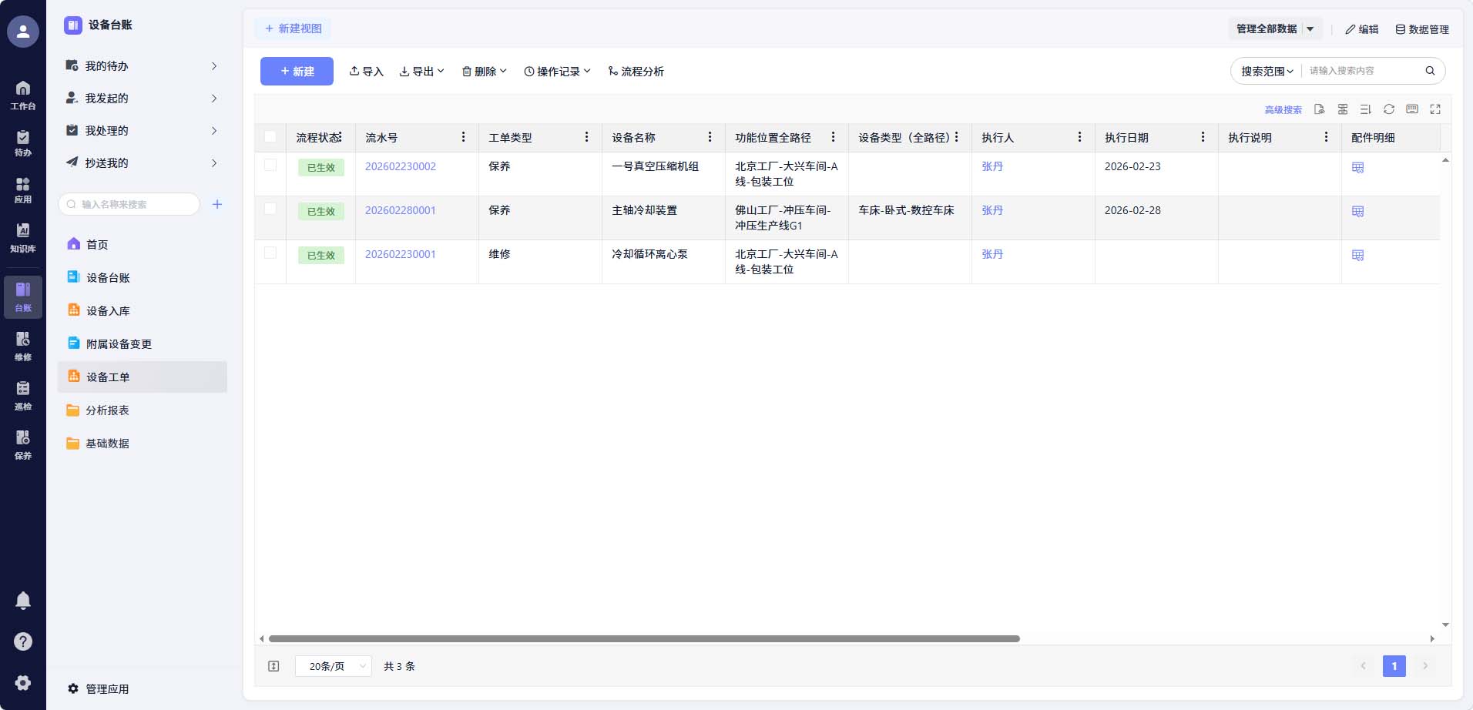Open 配件明细 for 202602230001
The image size is (1473, 710).
[1358, 255]
